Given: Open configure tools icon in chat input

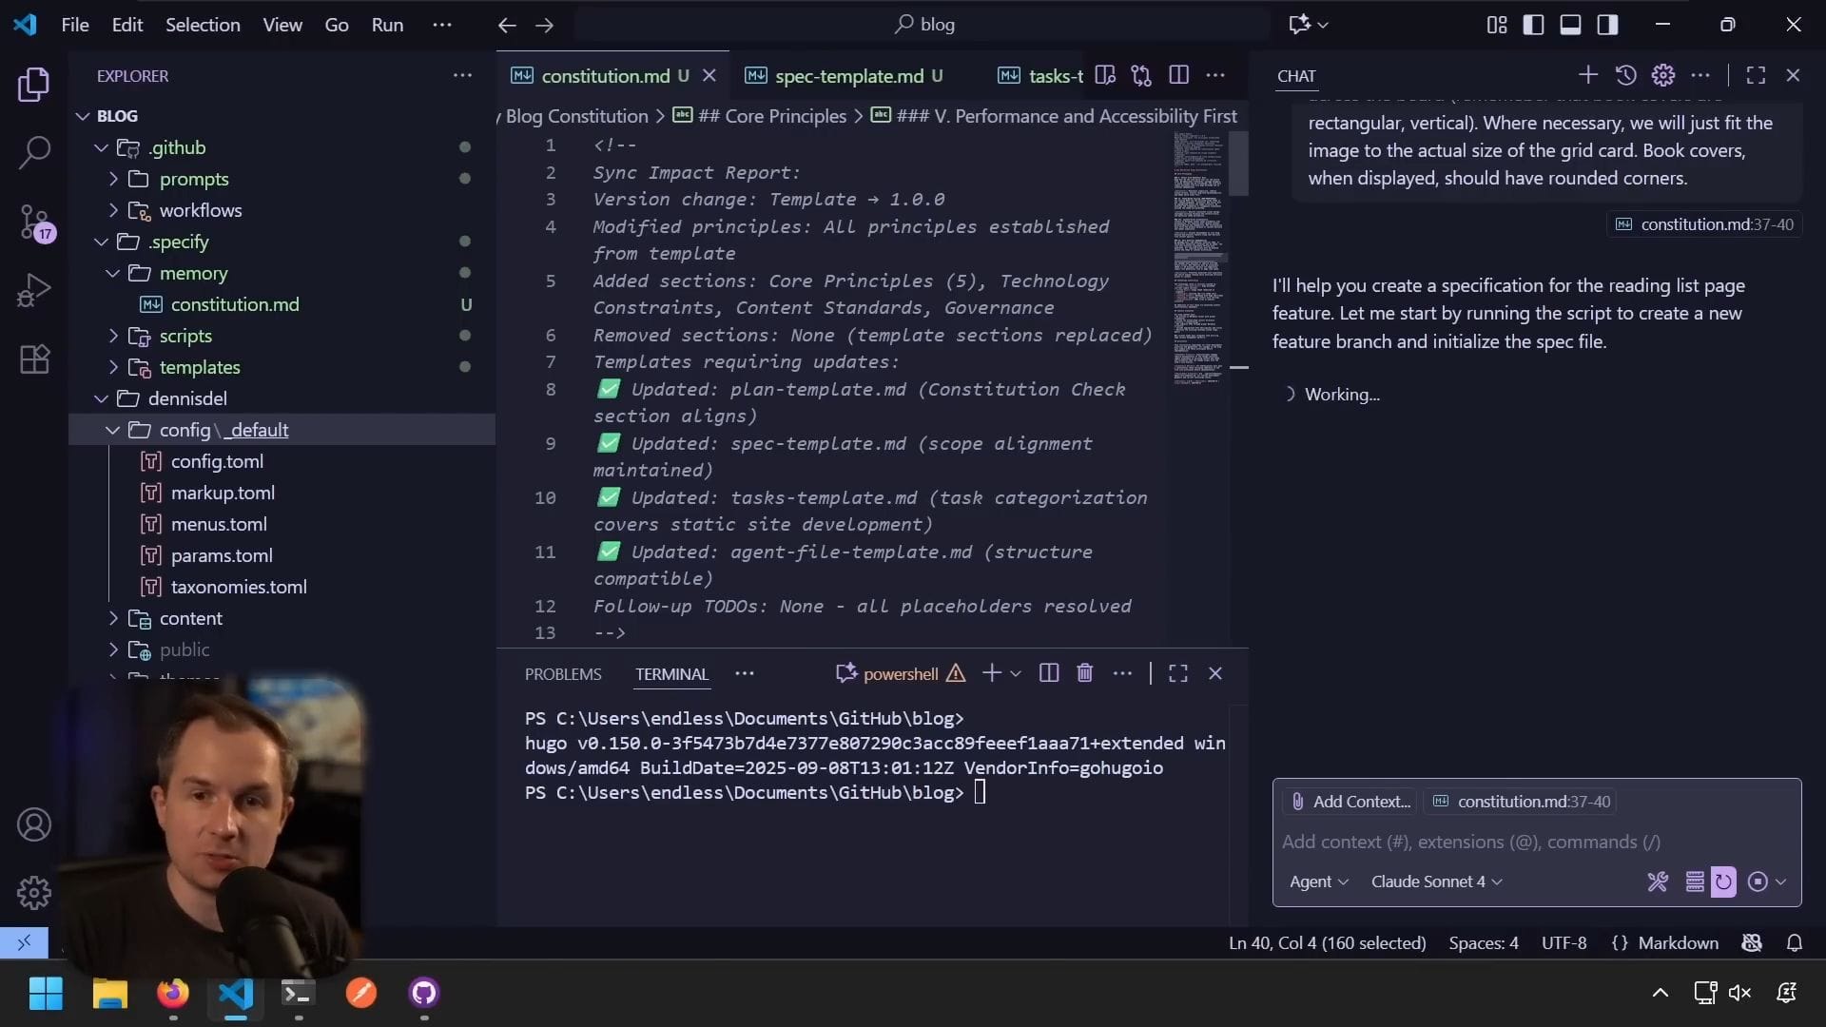Looking at the screenshot, I should (x=1657, y=882).
